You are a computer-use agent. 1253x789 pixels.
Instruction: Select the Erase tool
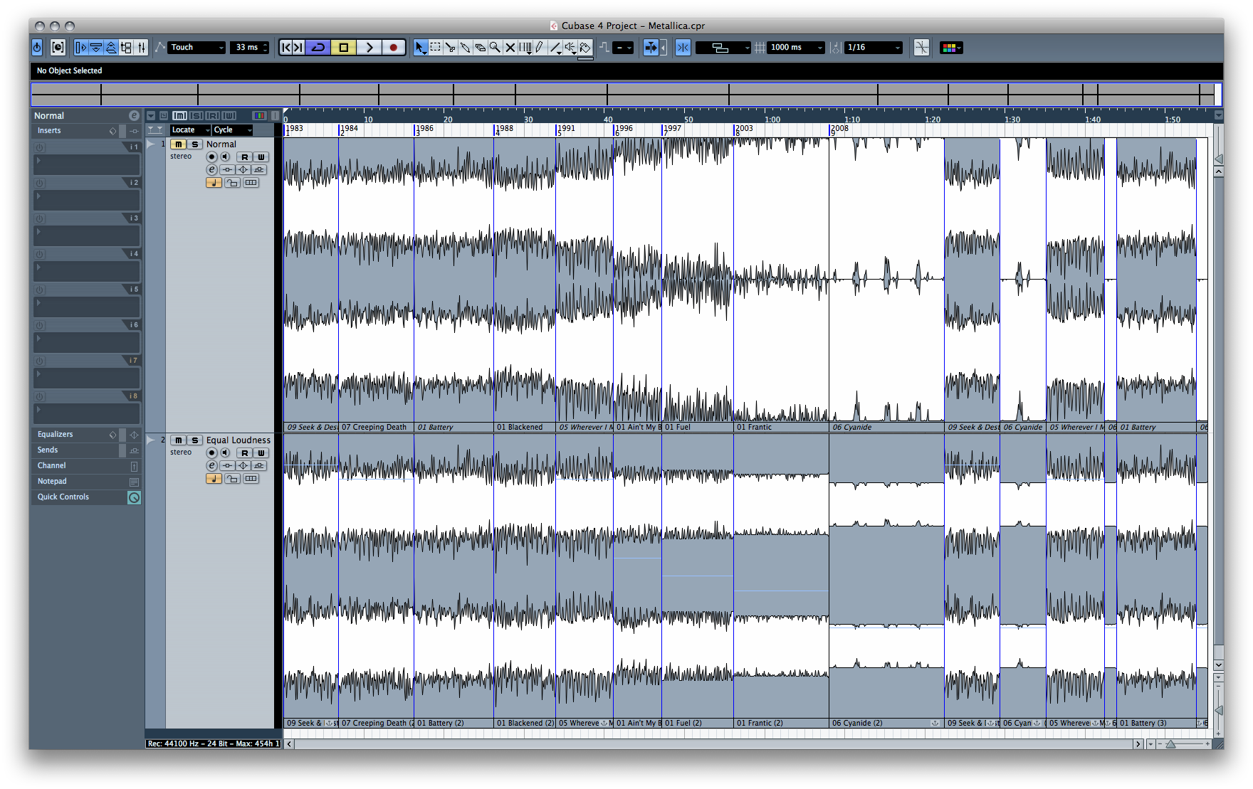coord(480,48)
